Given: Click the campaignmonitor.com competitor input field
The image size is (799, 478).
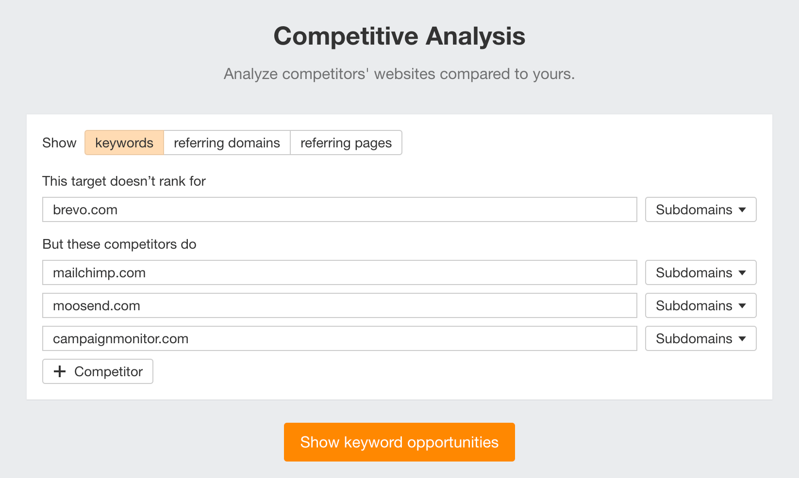Looking at the screenshot, I should pos(340,338).
